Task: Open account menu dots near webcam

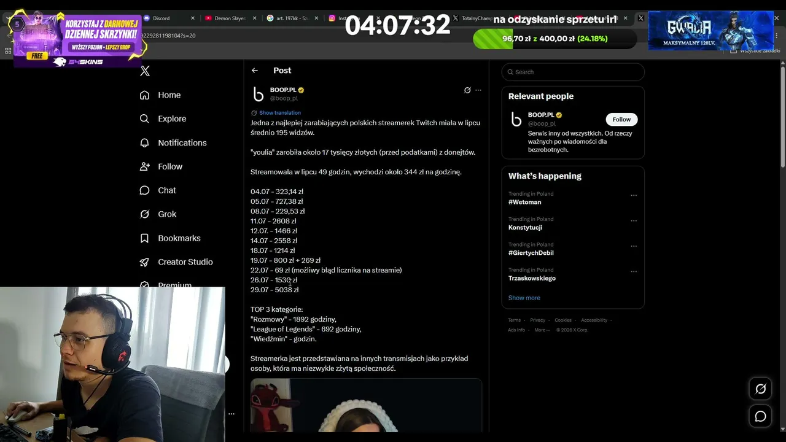Action: [x=232, y=414]
